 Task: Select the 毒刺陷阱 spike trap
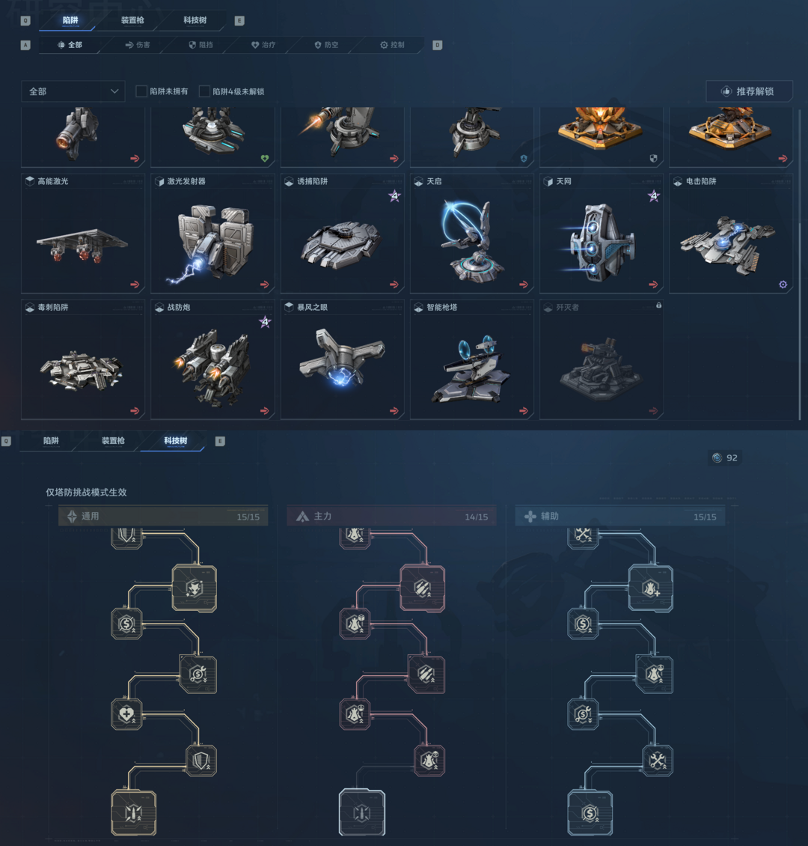83,359
